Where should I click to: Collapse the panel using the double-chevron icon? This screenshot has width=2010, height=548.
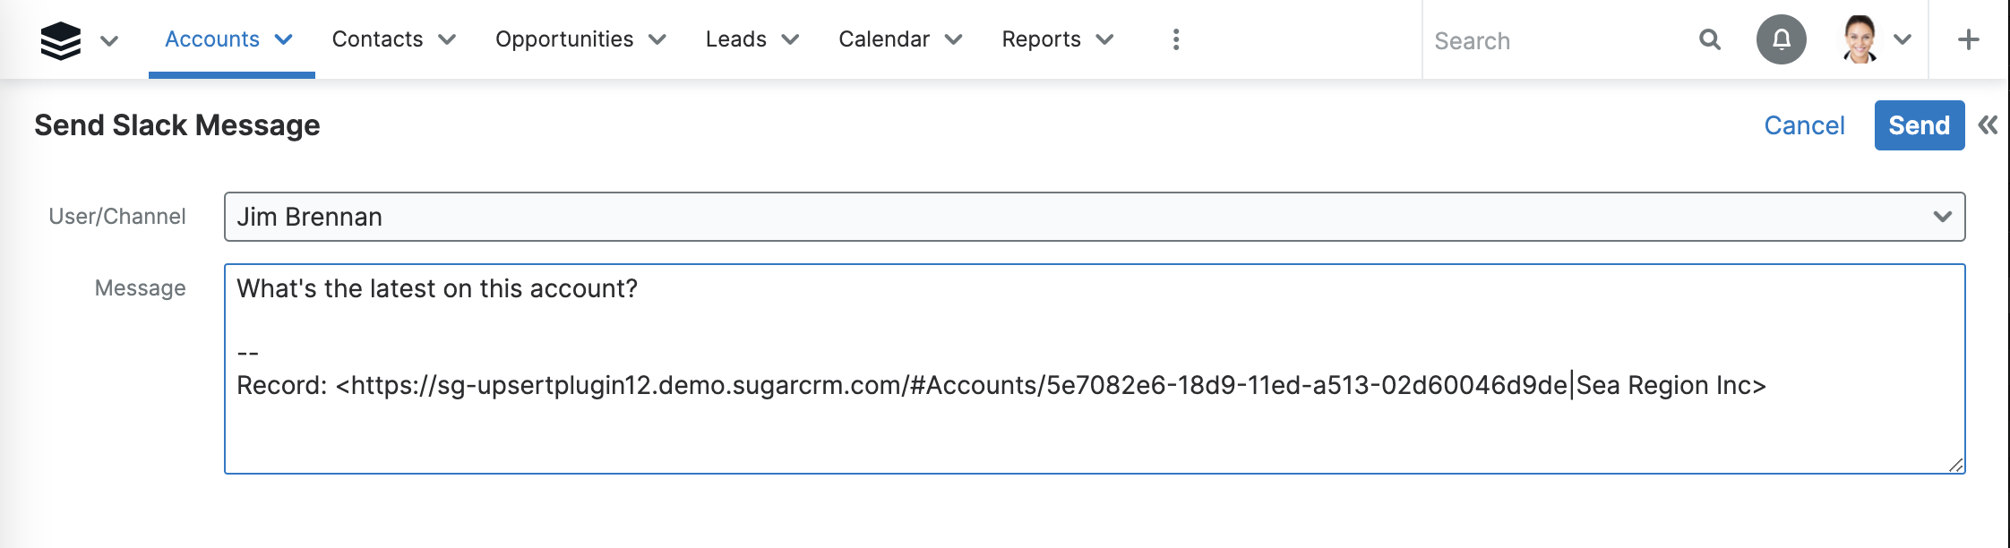pyautogui.click(x=1987, y=124)
